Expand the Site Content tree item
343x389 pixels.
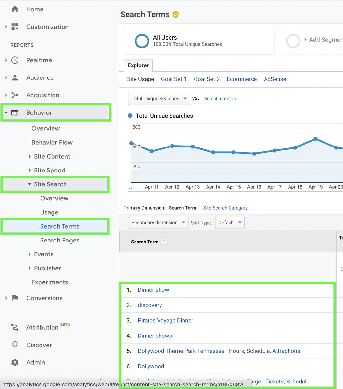(30, 156)
